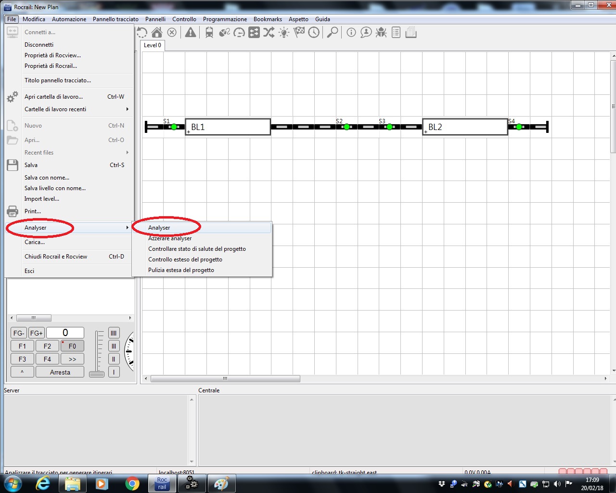Screen dimensions: 616x493
Task: Toggle the F1 function button
Action: (22, 346)
